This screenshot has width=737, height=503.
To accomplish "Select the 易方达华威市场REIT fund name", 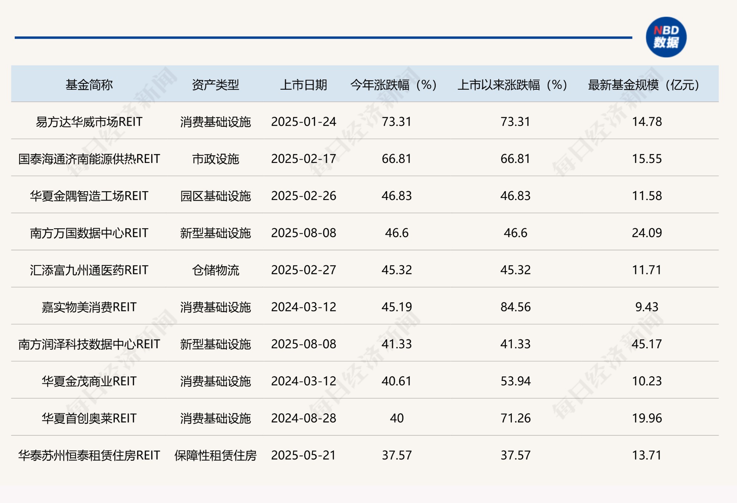I will coord(89,122).
